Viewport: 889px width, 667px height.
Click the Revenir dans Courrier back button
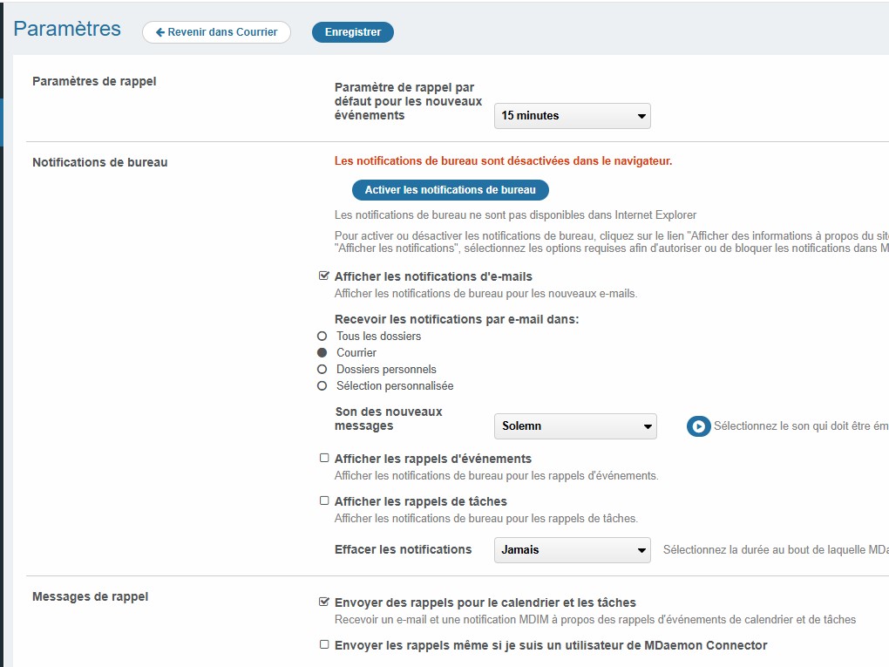pos(216,32)
